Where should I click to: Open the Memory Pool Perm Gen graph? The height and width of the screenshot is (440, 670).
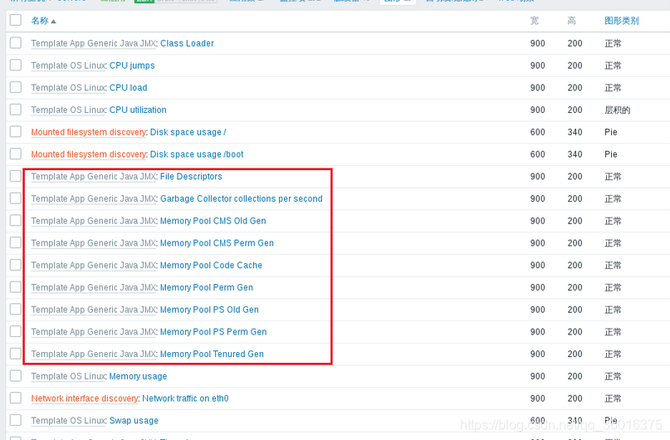click(207, 287)
